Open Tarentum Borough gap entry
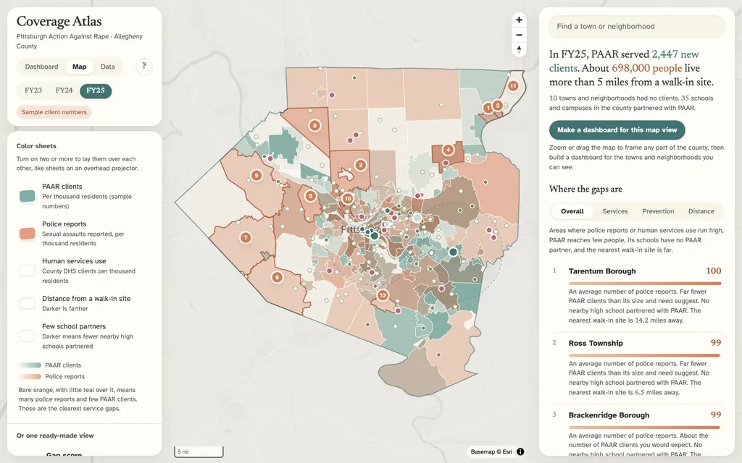 point(638,295)
